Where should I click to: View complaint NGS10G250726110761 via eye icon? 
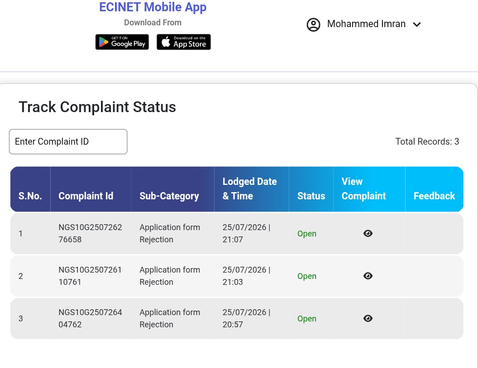coord(368,276)
